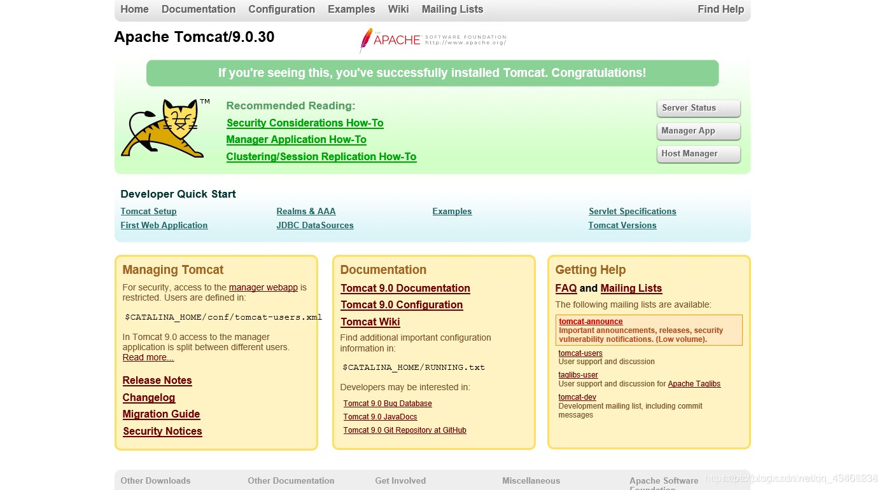
Task: Open the Home navigation item
Action: (134, 9)
